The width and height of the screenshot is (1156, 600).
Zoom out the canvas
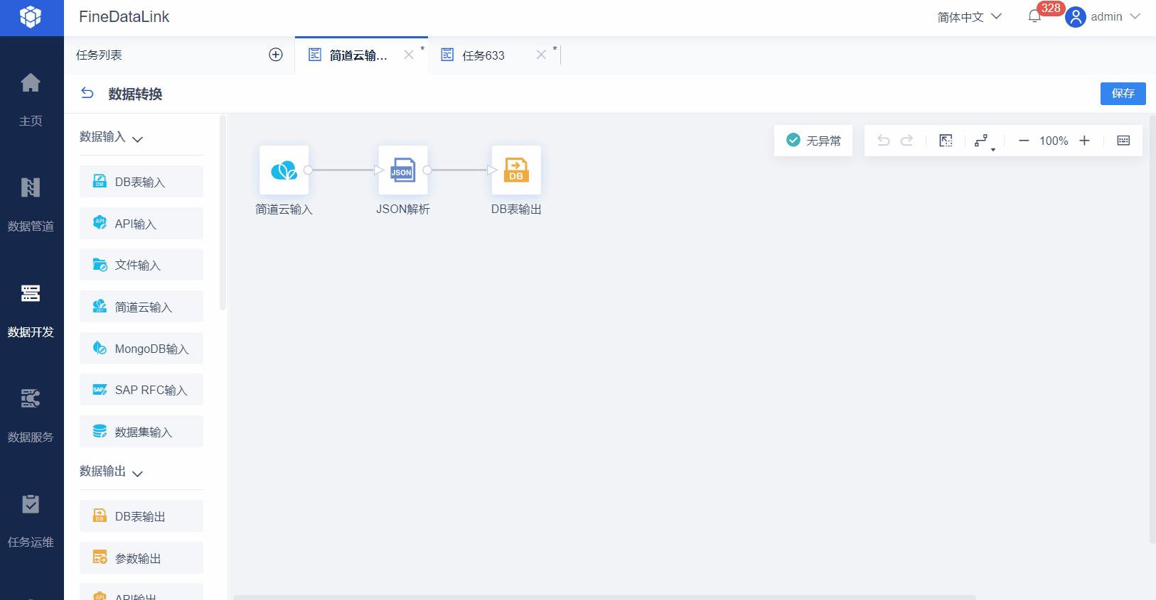click(x=1024, y=141)
